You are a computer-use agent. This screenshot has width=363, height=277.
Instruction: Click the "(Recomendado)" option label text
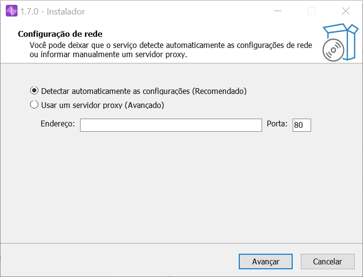coord(219,91)
